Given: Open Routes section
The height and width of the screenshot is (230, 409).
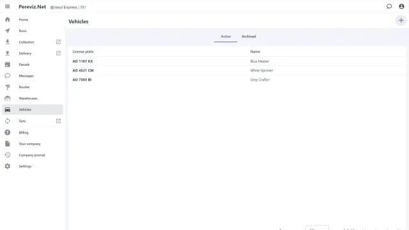Looking at the screenshot, I should point(24,87).
